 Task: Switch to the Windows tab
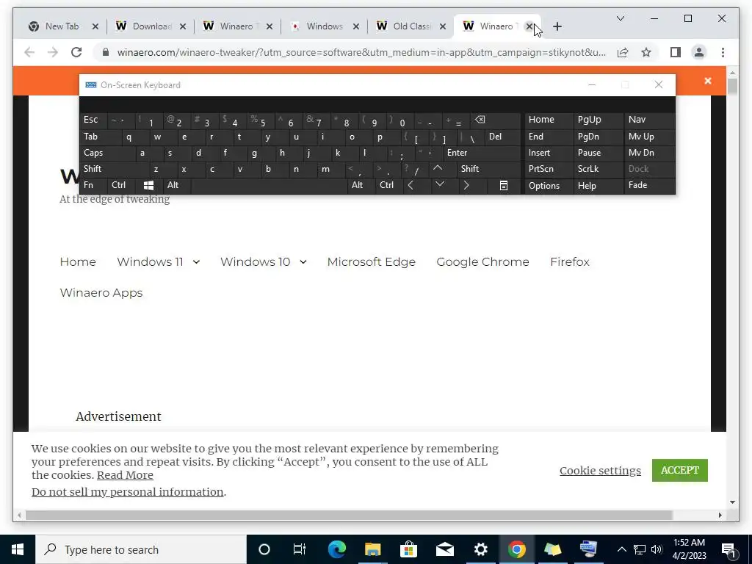tap(324, 26)
